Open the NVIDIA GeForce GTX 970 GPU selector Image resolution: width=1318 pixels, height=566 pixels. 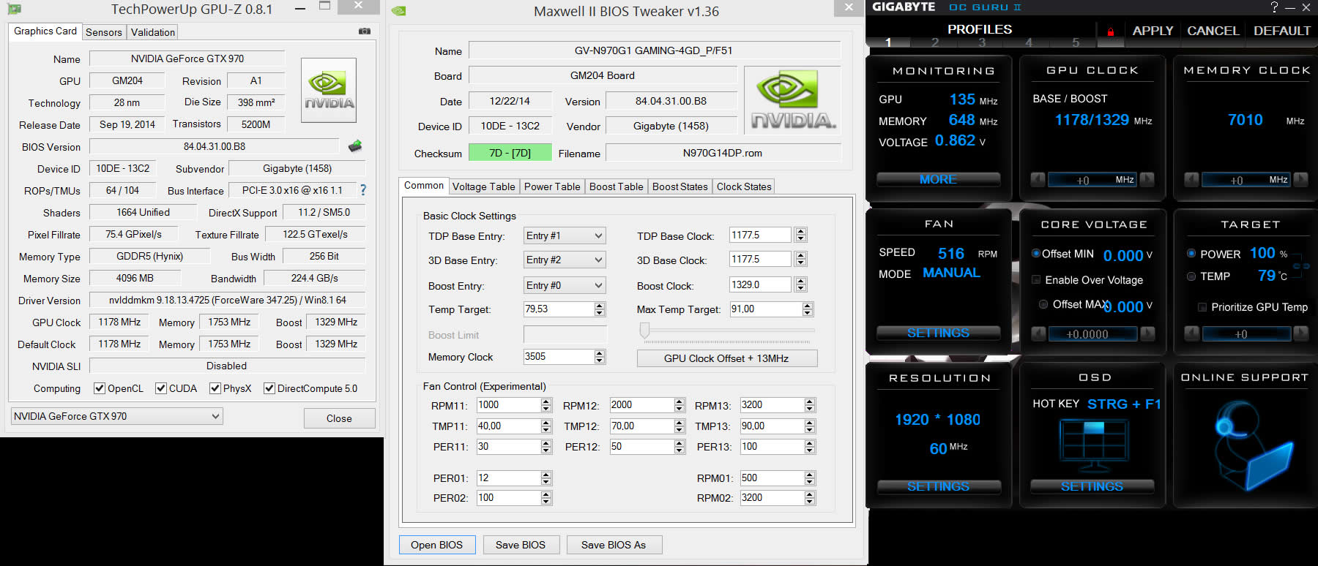(x=116, y=416)
